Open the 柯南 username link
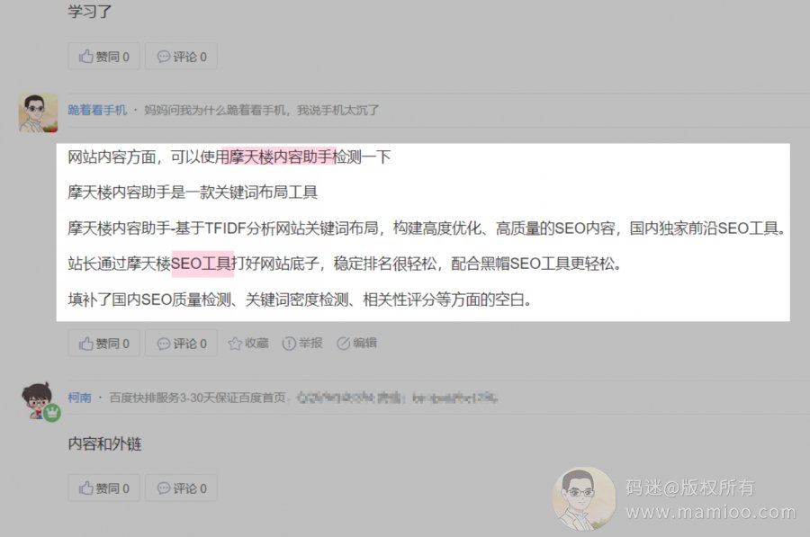Screen dimensions: 810x537 [79, 398]
